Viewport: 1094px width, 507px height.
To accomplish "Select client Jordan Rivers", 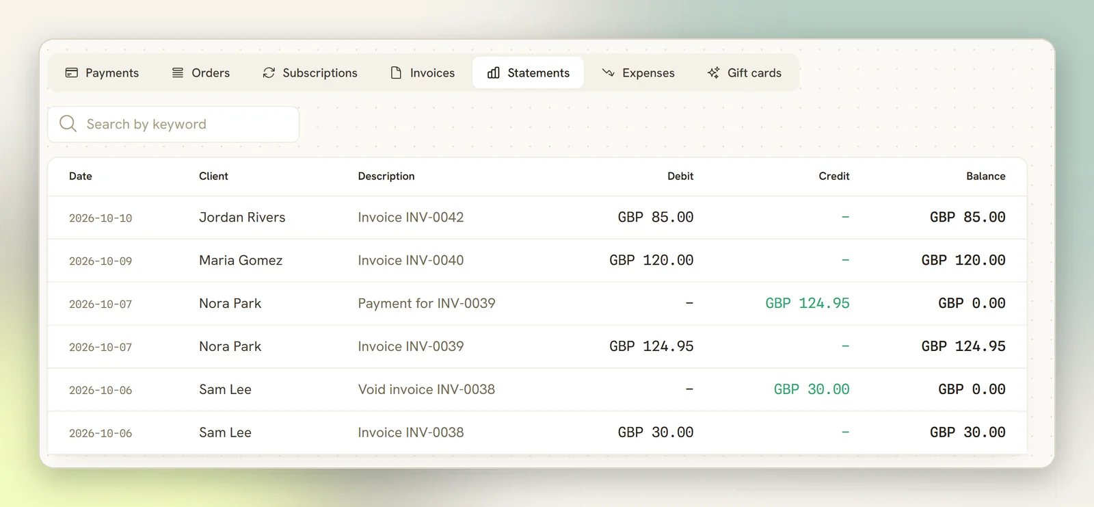I will click(x=242, y=217).
